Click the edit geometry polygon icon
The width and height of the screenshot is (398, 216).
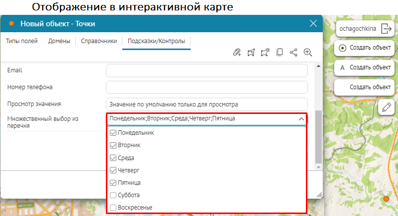point(250,53)
